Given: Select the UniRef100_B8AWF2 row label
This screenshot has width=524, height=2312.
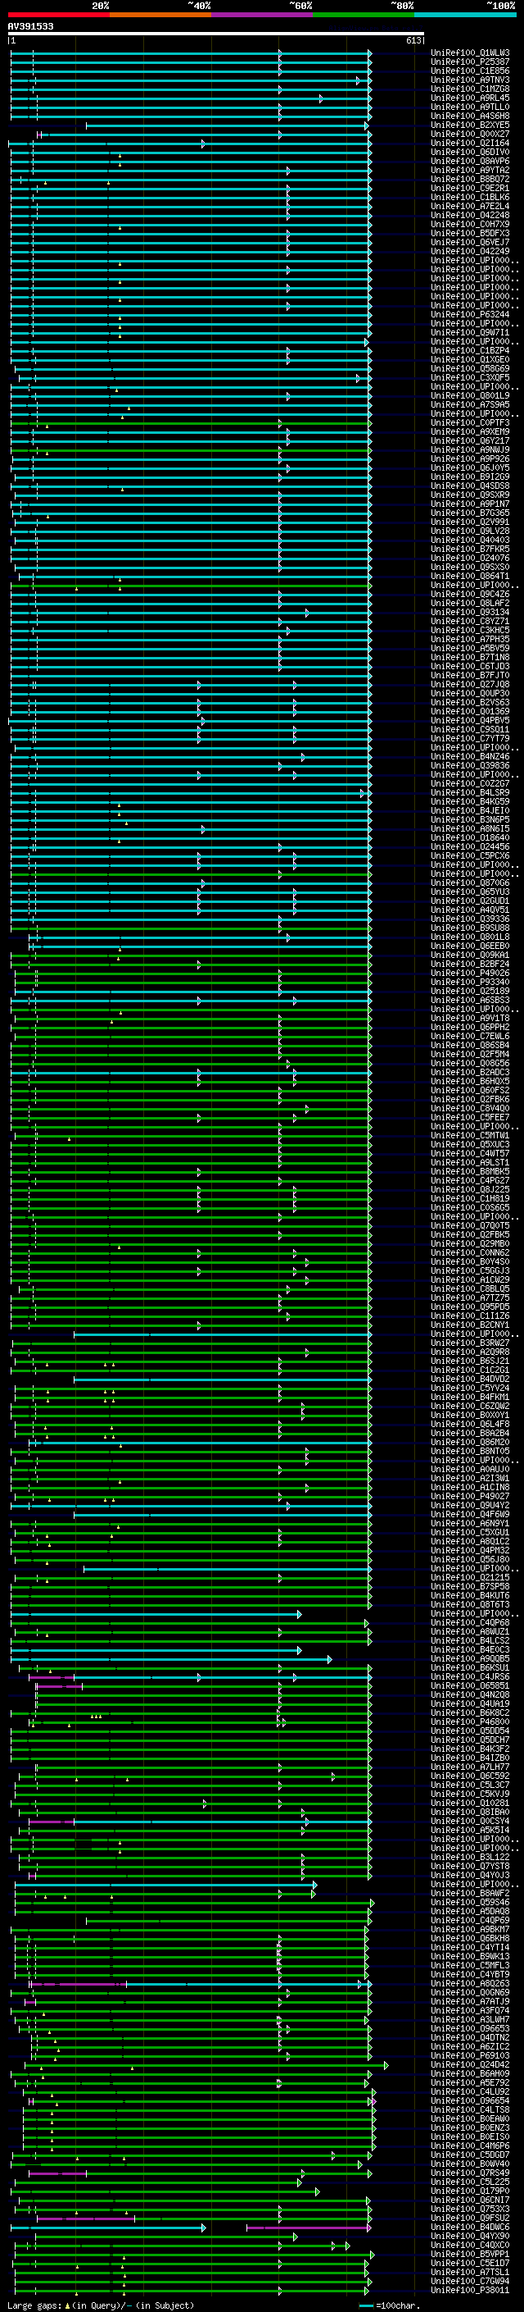Looking at the screenshot, I should [x=470, y=1893].
